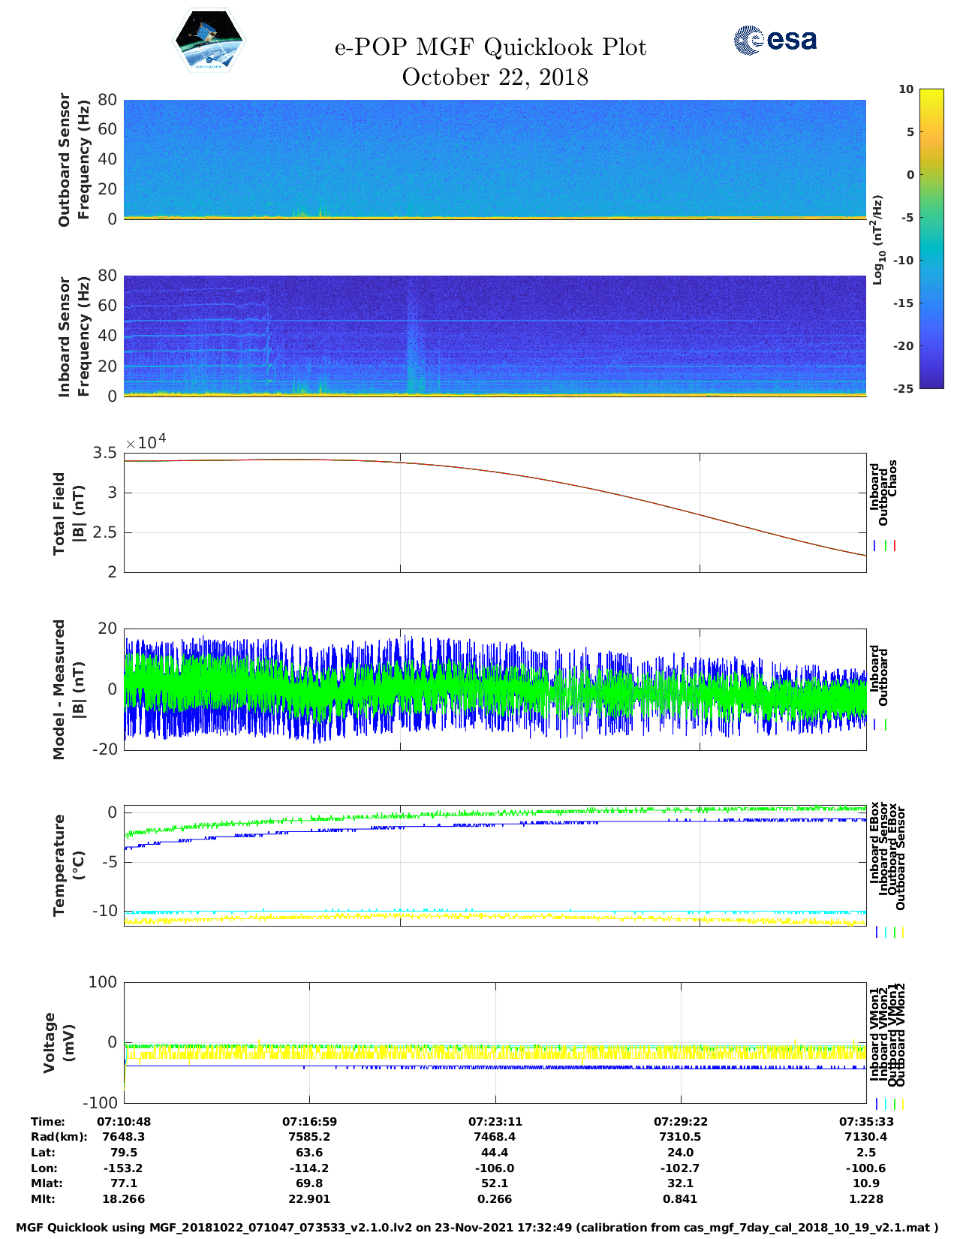
Task: Select the Outboard Sensor spectrogram panel
Action: tap(495, 158)
